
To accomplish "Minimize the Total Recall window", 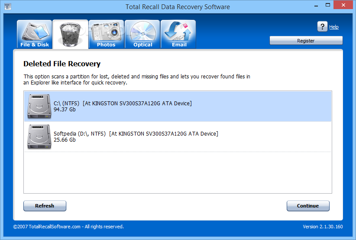I will tap(316, 6).
